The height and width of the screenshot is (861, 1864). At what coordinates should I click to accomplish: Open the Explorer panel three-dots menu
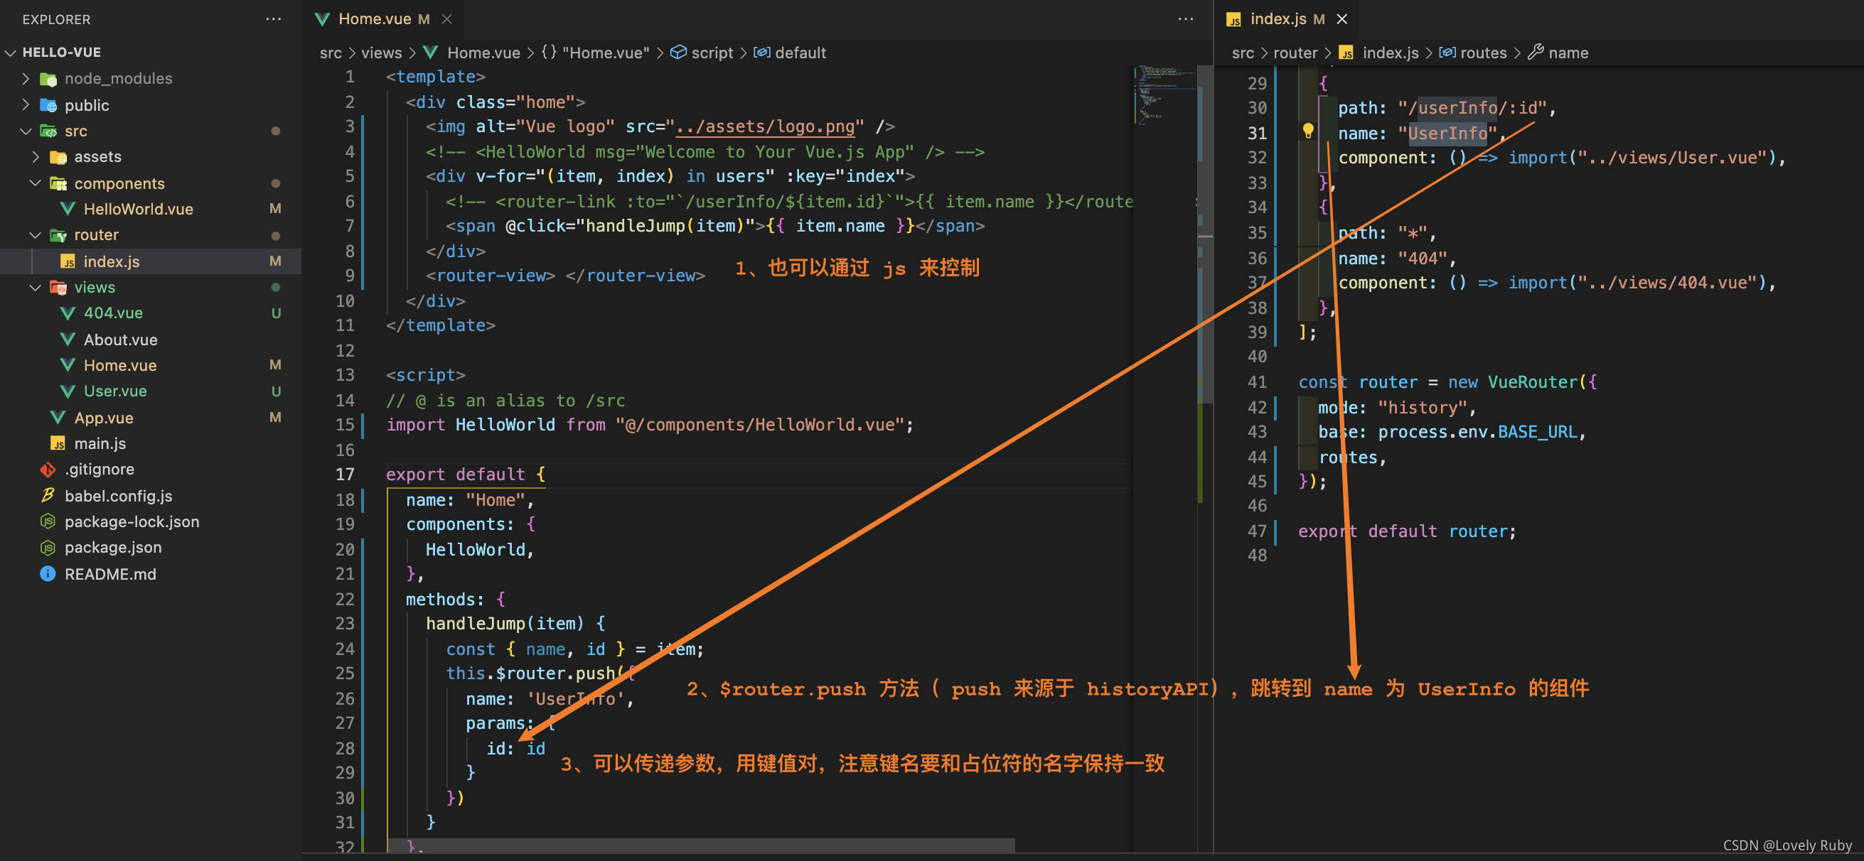coord(273,18)
